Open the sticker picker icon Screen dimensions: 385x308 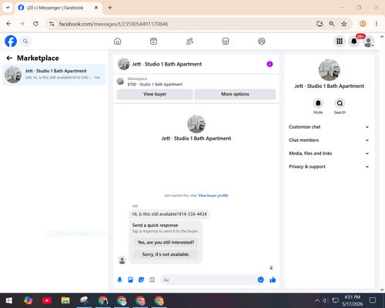point(141,280)
